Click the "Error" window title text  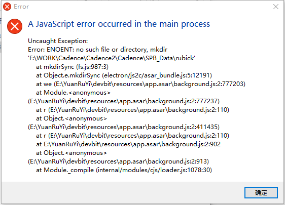[21, 7]
